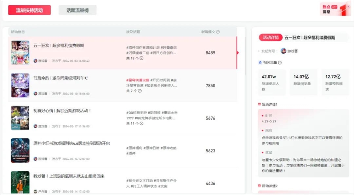This screenshot has height=195, width=354.
Task: Click 5623 new hit posts value
Action: point(210,151)
